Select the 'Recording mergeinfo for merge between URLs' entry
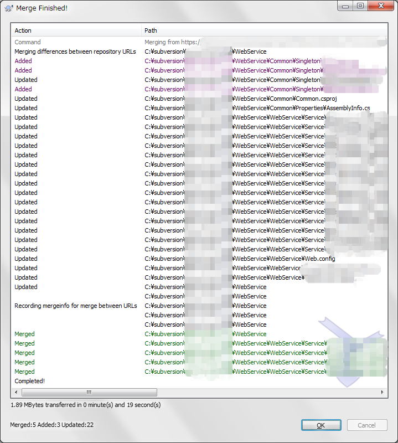Screen dimensions: 398x443 (76, 306)
